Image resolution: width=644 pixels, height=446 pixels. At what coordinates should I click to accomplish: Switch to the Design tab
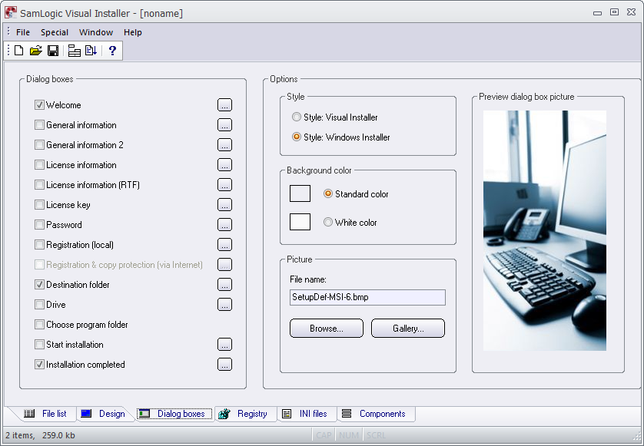coord(103,414)
